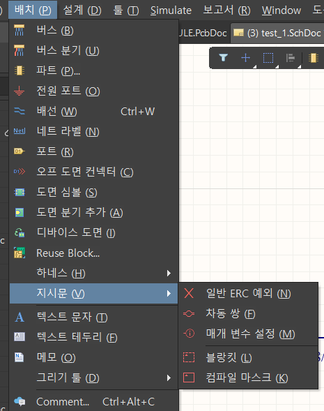Expand the 하네스 (H) submenu arrow

(x=169, y=274)
